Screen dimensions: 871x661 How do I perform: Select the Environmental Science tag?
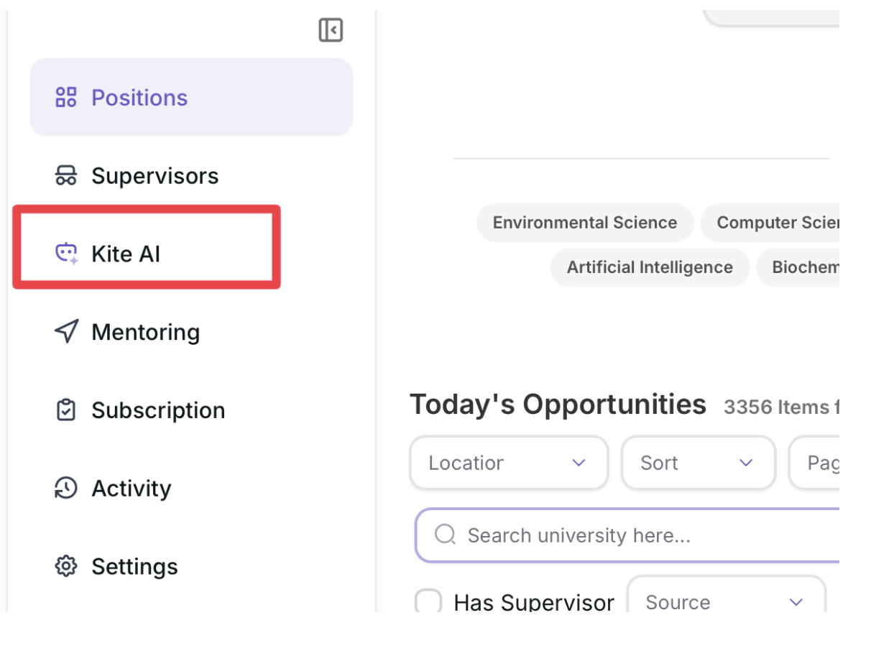tap(584, 223)
